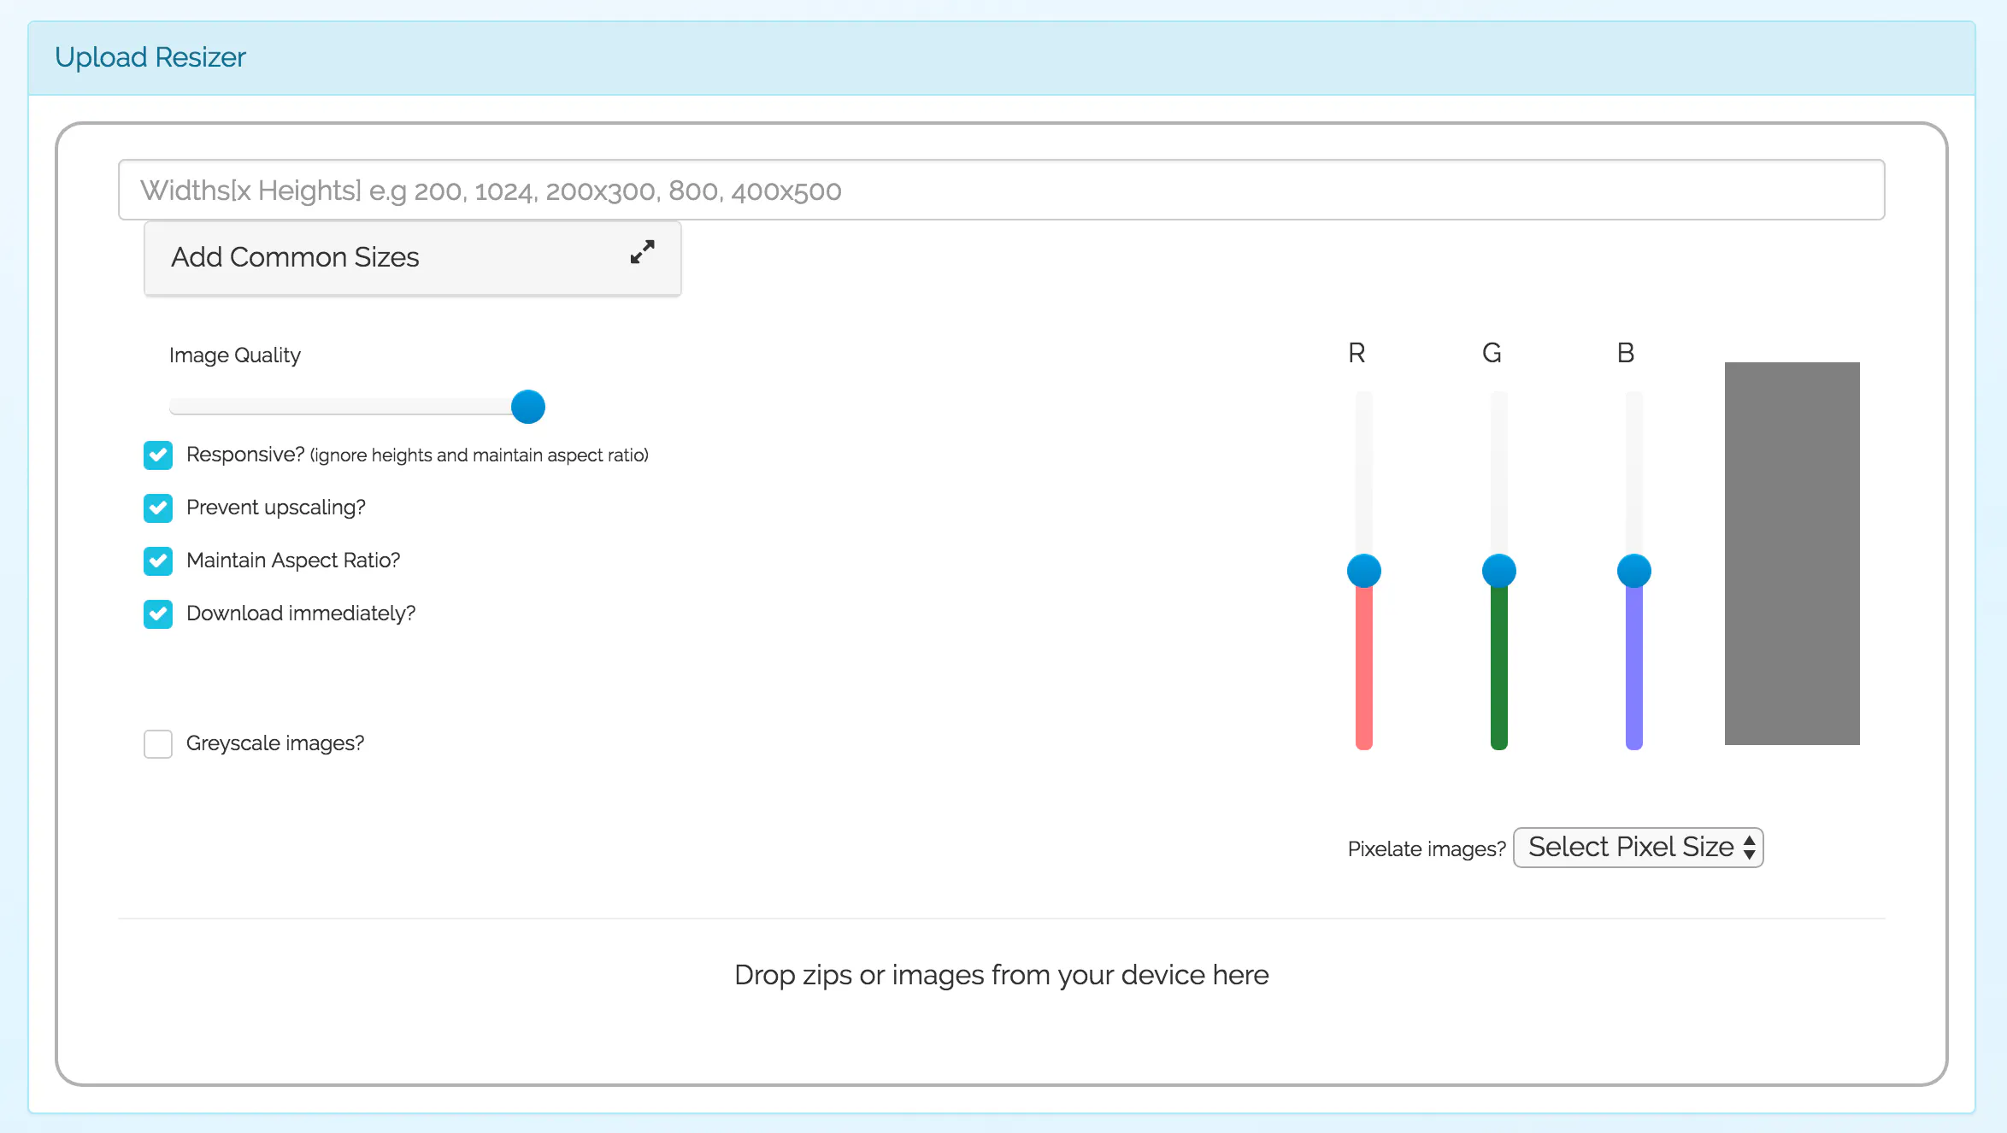Click the grey color preview swatch

click(1792, 554)
